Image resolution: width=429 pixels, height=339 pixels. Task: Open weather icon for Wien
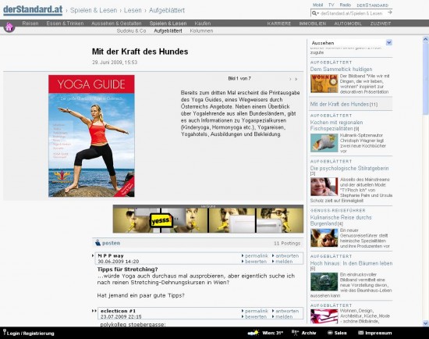coord(253,333)
